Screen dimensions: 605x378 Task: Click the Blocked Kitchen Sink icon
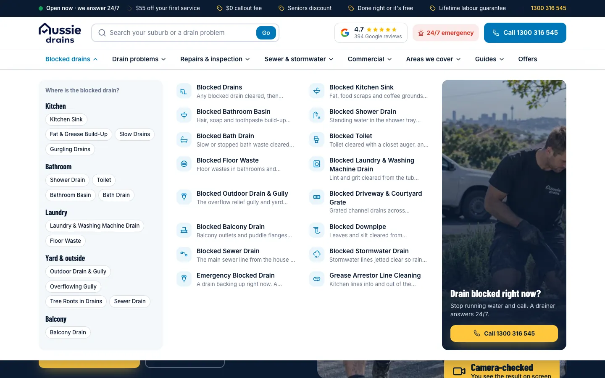click(x=317, y=91)
